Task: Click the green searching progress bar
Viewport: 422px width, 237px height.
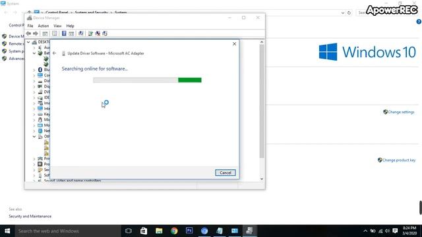Action: click(x=189, y=80)
